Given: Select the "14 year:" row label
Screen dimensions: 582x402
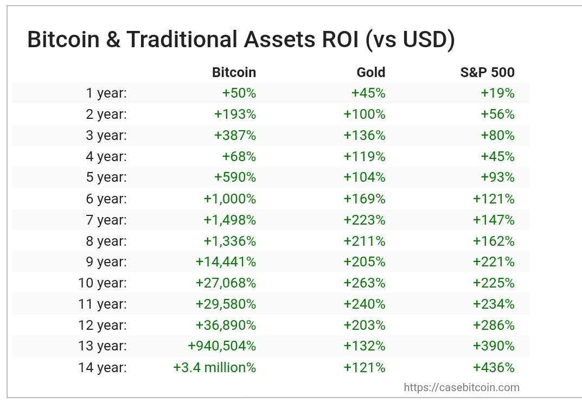Looking at the screenshot, I should (103, 367).
